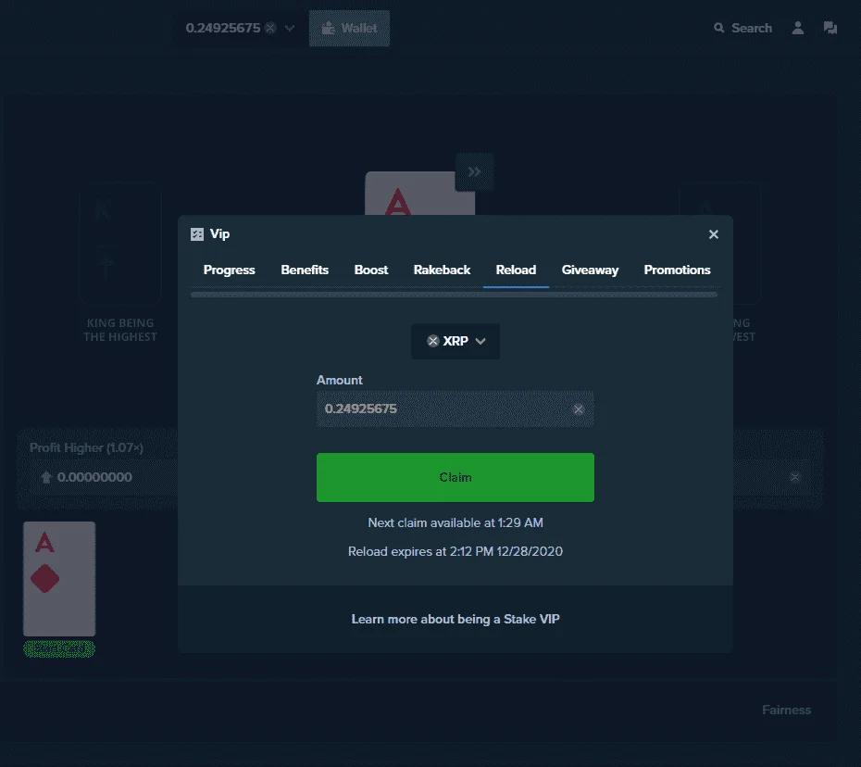This screenshot has width=861, height=767.
Task: Click the Ace of diamonds start card thumbnail
Action: point(59,579)
